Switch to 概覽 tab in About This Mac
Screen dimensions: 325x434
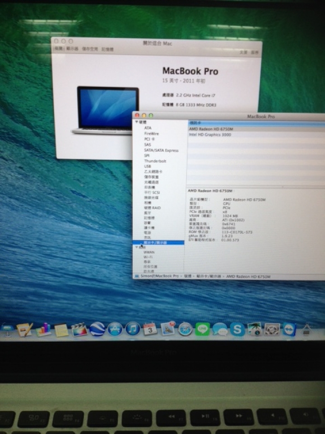[x=59, y=49]
